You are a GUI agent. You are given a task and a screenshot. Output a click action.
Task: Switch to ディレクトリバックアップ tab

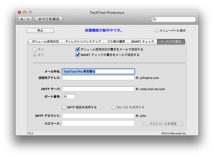click(83, 42)
